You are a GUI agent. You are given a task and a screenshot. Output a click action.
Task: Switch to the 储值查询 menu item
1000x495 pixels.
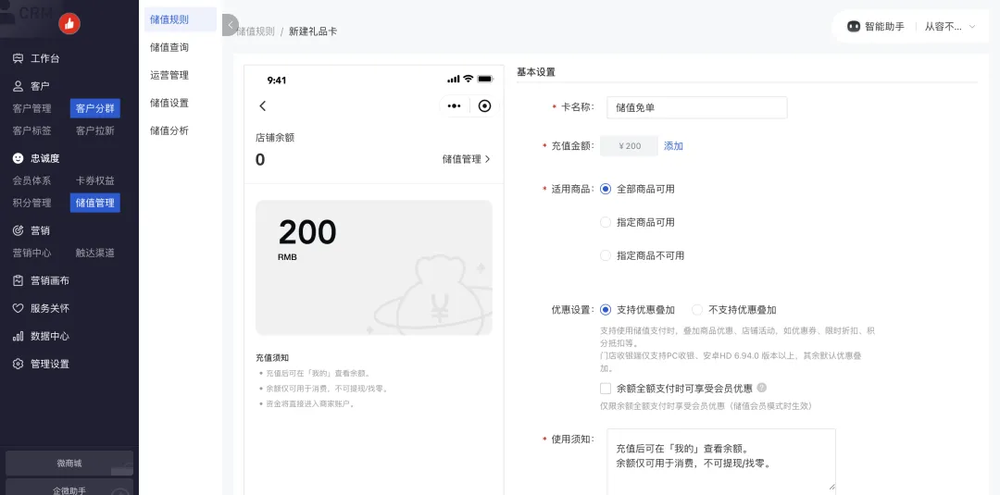point(169,47)
